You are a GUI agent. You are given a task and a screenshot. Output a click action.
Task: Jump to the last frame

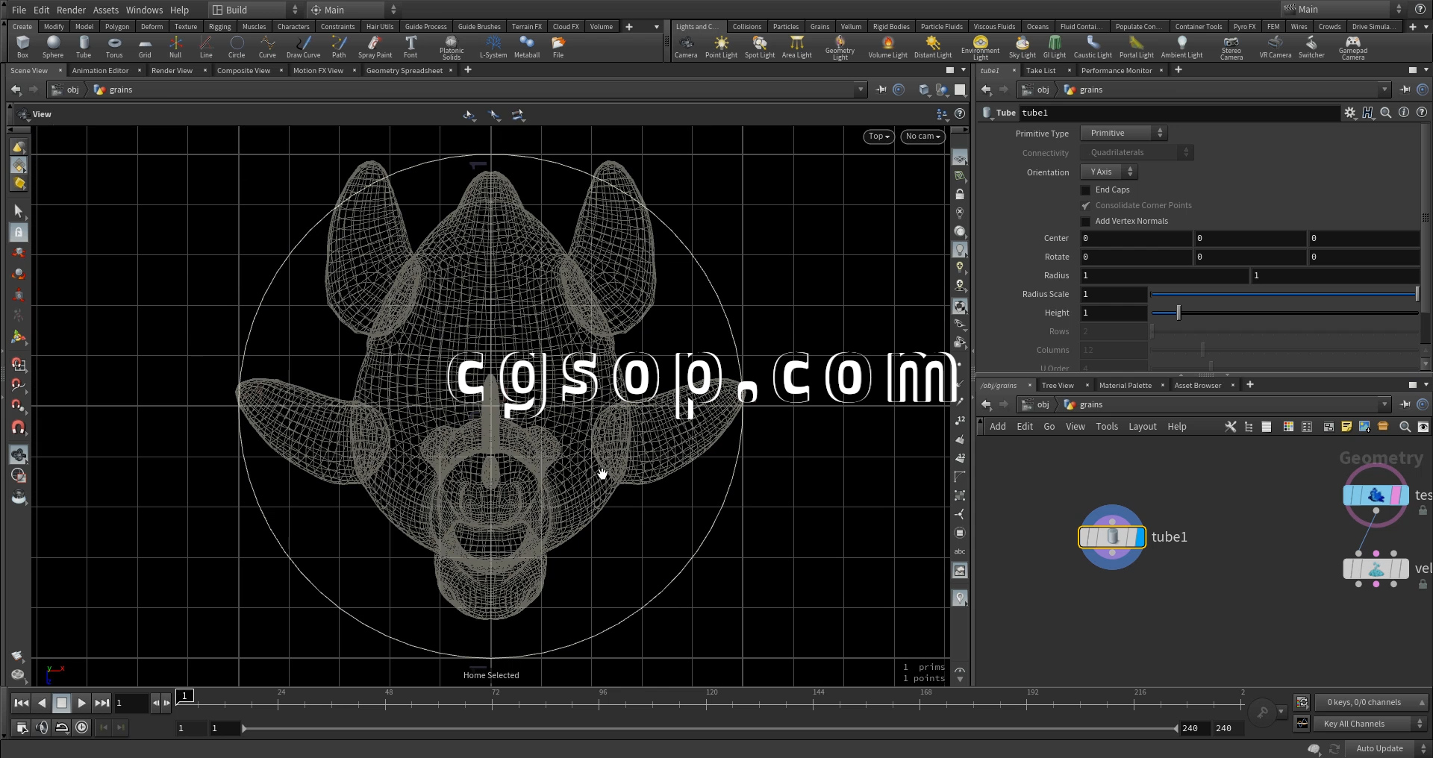[102, 703]
